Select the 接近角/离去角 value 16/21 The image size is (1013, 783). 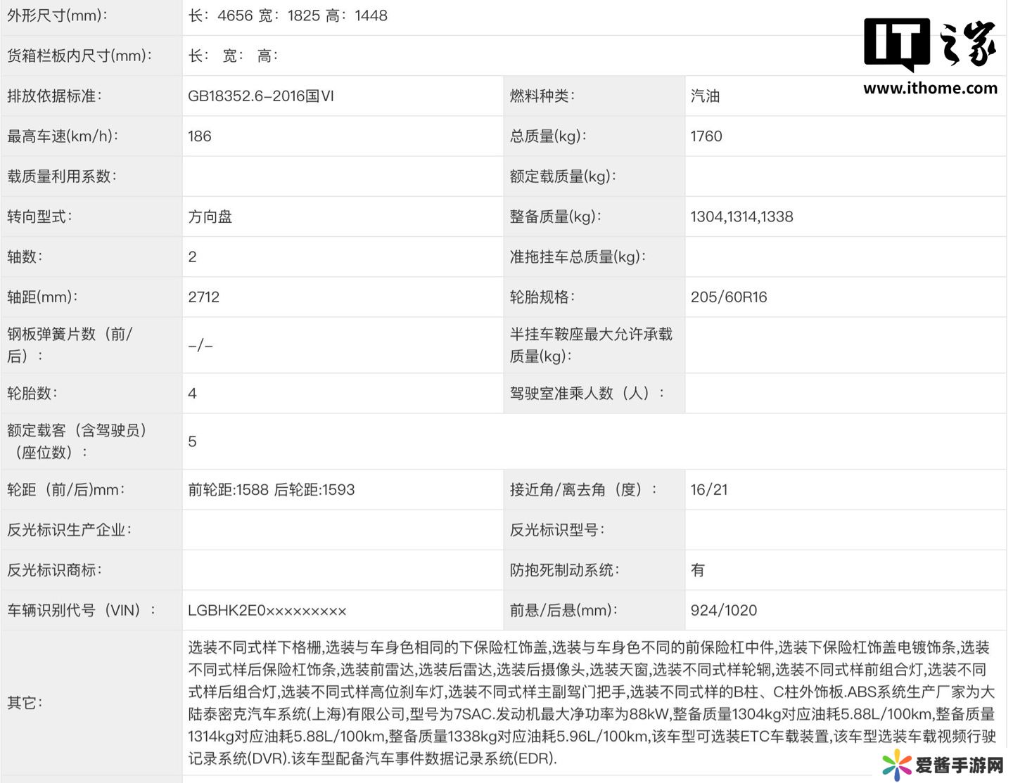click(709, 490)
